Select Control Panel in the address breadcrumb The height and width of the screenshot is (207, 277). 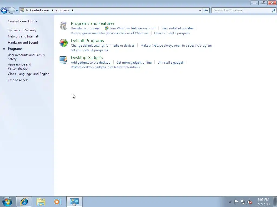click(40, 10)
